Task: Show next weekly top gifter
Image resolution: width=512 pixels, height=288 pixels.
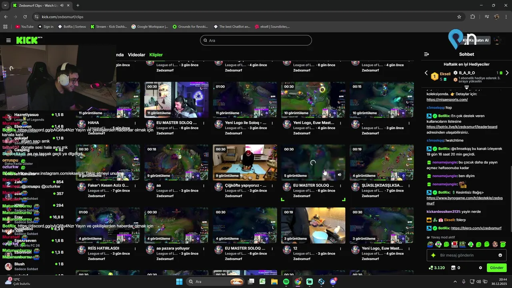Action: 507,73
